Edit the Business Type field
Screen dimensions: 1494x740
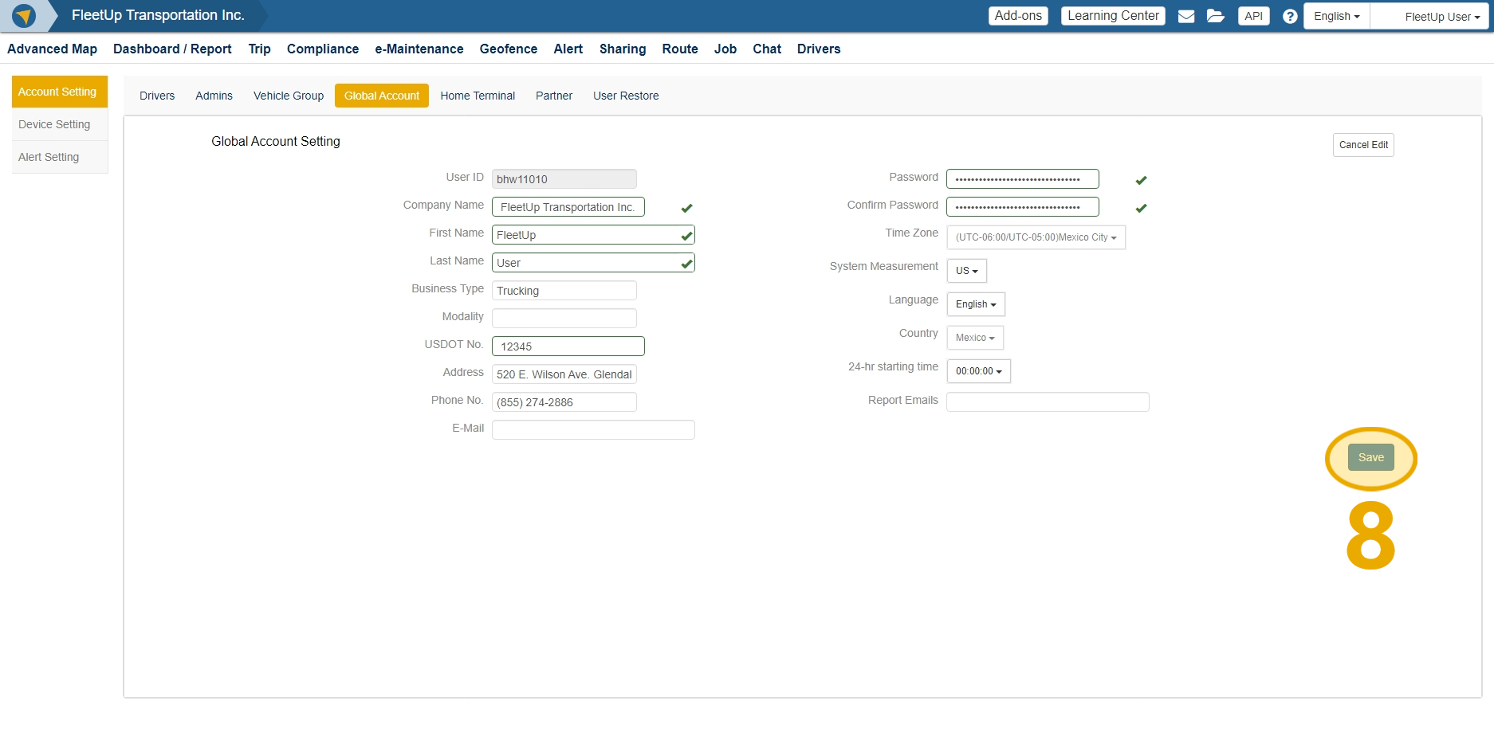coord(564,291)
